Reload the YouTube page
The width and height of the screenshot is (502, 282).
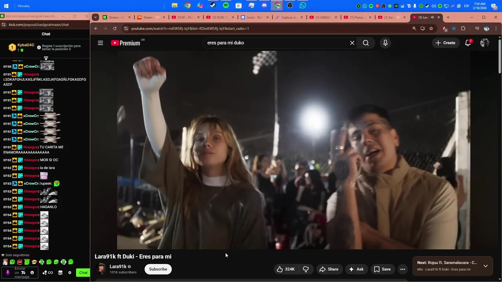[x=115, y=28]
